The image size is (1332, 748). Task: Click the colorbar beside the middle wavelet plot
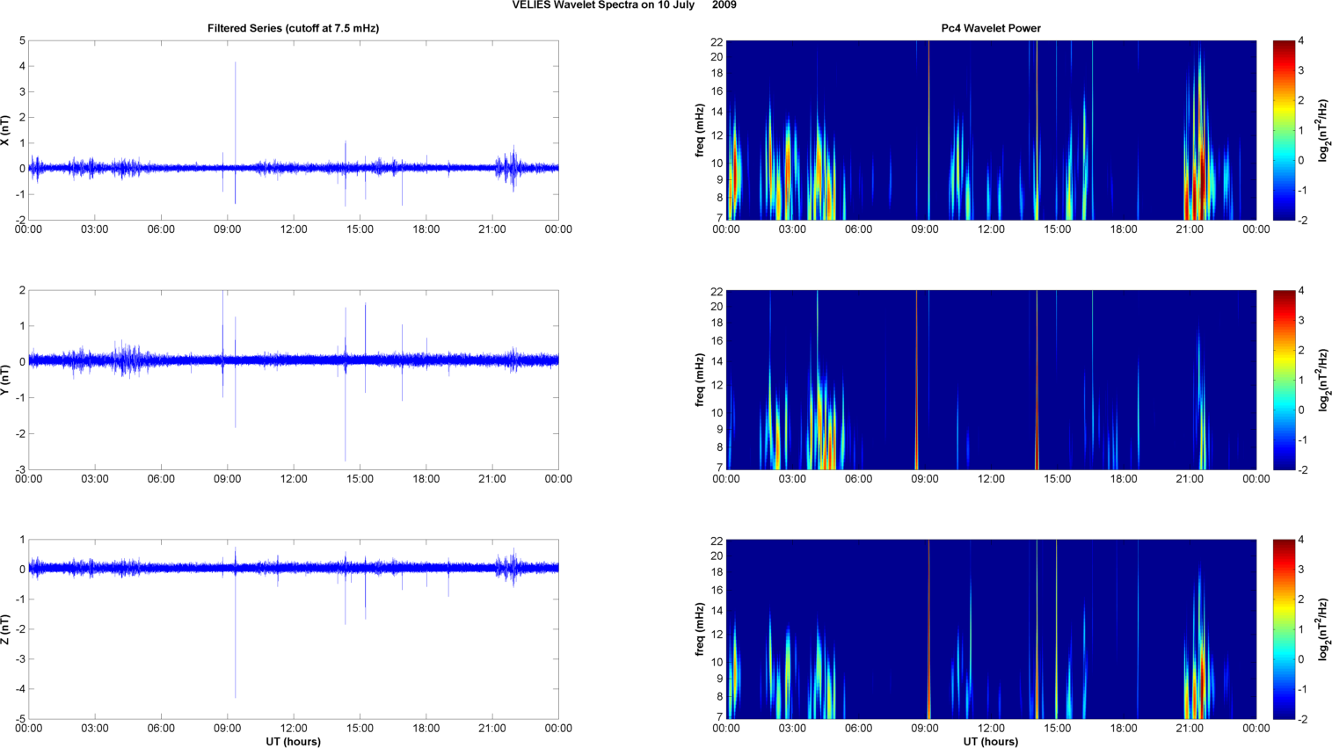(x=1284, y=380)
